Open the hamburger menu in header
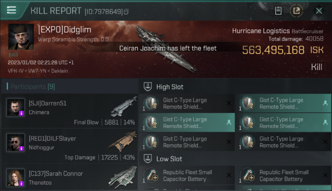332x191 pixels. [x=11, y=10]
